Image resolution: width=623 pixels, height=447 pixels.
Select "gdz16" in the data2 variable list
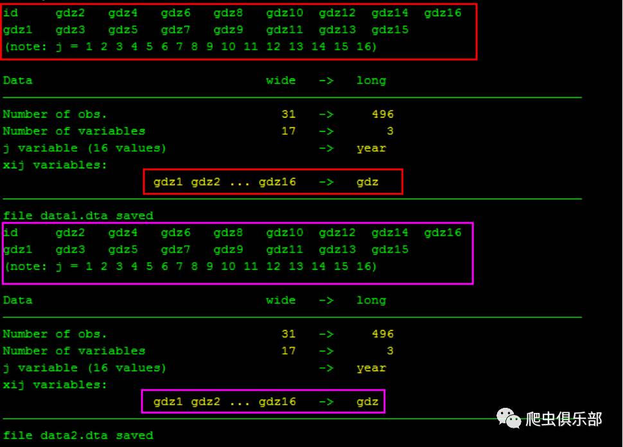coord(443,233)
